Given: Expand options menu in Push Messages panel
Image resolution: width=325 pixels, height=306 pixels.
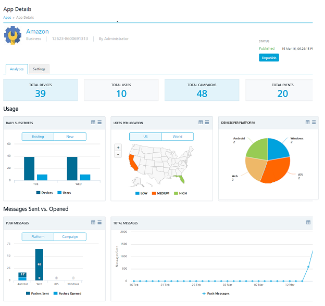Looking at the screenshot, I should pyautogui.click(x=100, y=222).
